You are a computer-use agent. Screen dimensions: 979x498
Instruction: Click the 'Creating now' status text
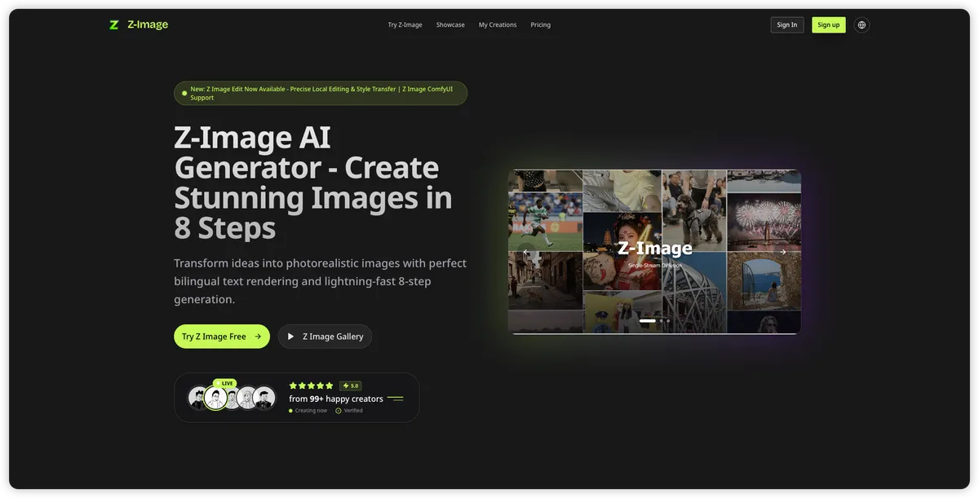coord(311,411)
